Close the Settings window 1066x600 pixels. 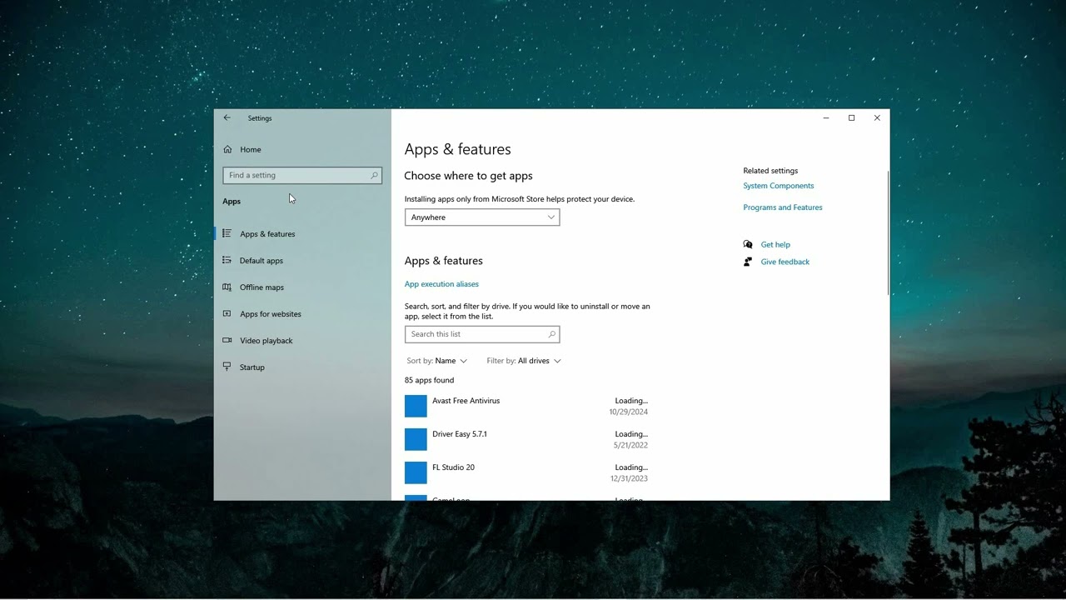point(877,117)
